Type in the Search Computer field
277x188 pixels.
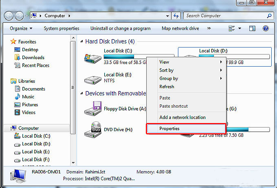[224, 16]
